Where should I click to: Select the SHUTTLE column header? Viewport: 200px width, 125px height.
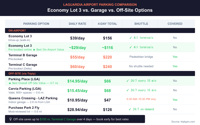[x=141, y=24]
